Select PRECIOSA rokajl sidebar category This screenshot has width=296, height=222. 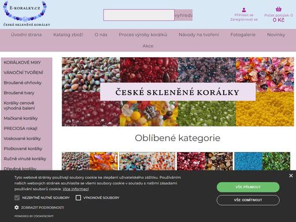coord(20,128)
